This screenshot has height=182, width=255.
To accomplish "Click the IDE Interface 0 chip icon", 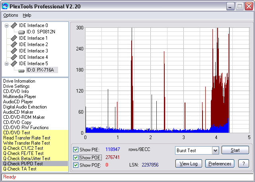I will point(14,25).
